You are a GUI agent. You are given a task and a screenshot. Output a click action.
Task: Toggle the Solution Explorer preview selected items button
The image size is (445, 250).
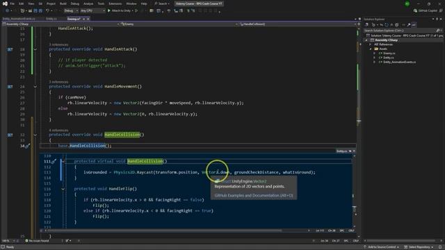pyautogui.click(x=414, y=25)
